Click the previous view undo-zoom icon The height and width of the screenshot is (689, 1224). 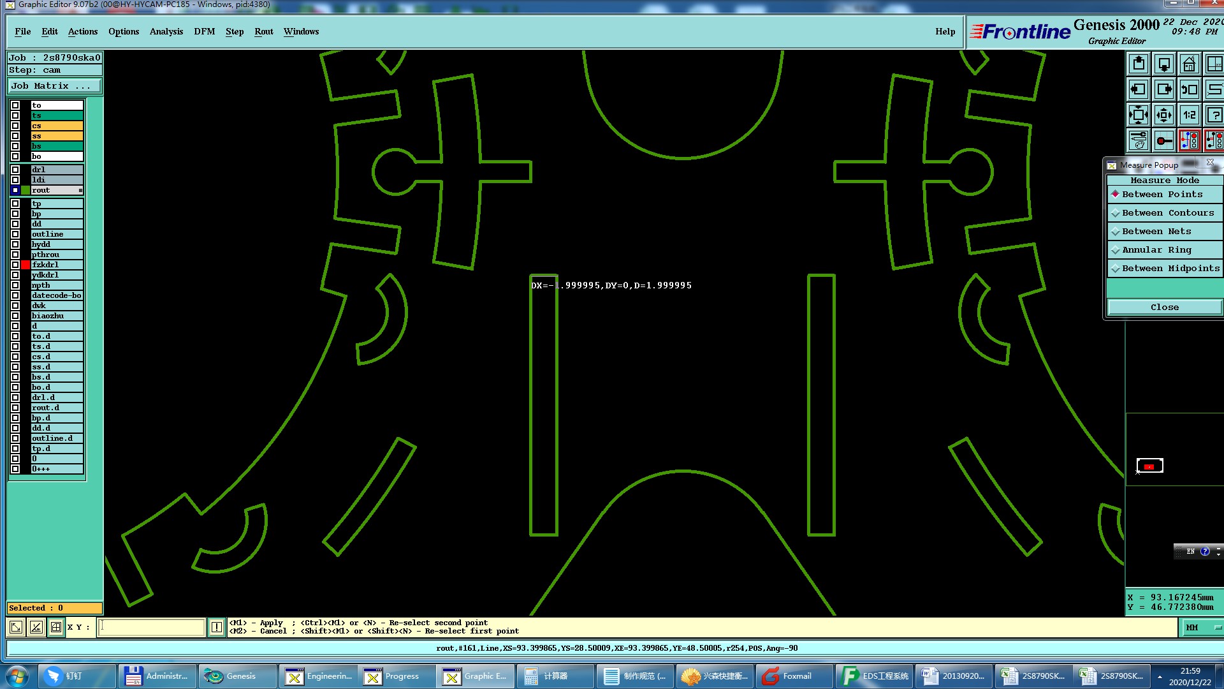point(1189,89)
